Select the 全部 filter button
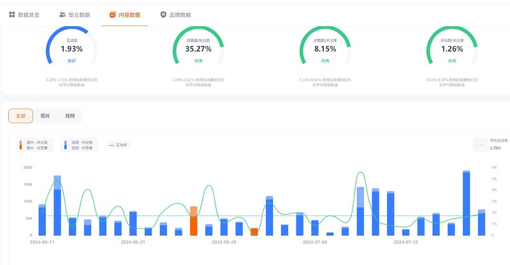Screen dimensions: 510x265 (21, 116)
